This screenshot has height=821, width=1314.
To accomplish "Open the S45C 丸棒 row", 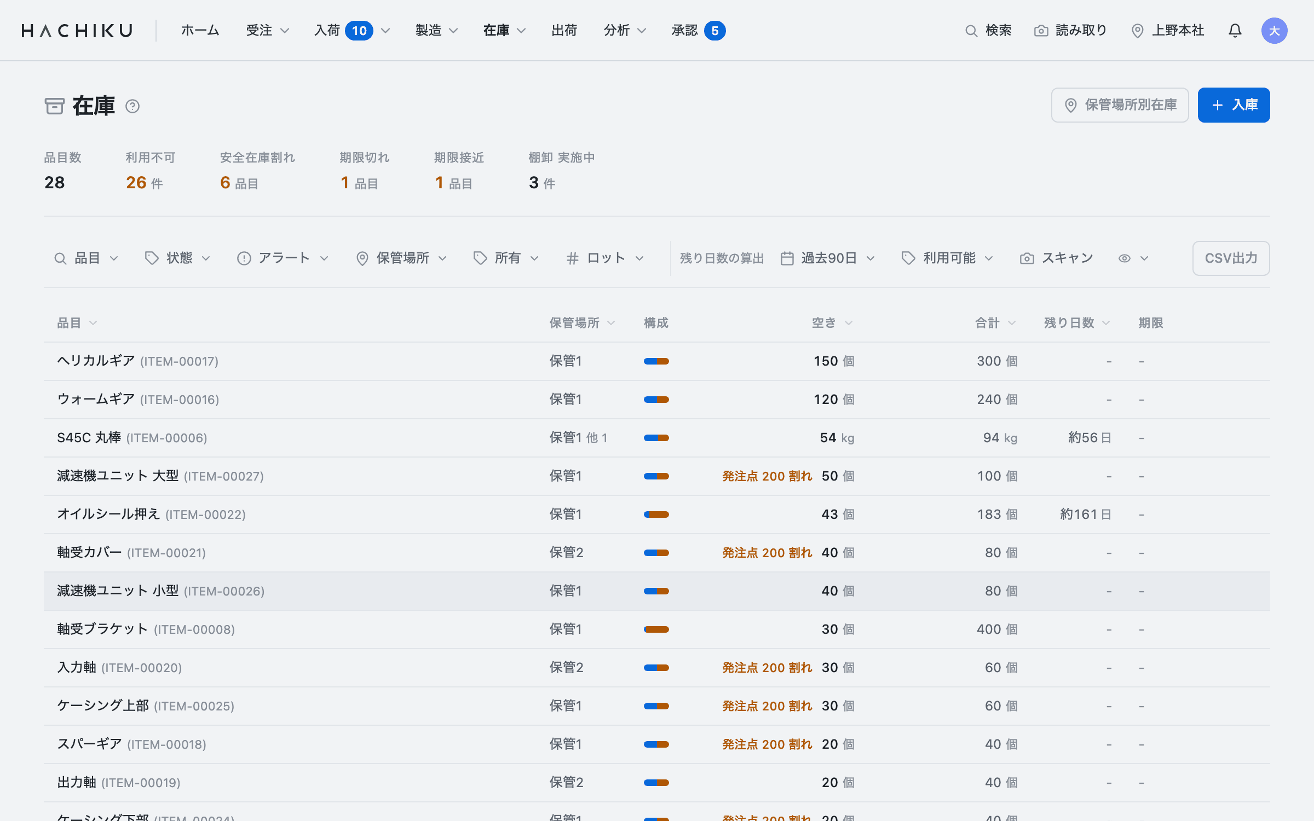I will coord(657,438).
